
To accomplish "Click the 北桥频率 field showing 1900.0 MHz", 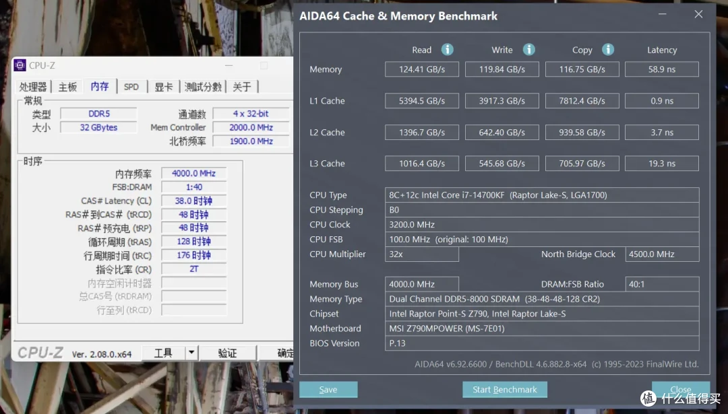I will point(251,141).
